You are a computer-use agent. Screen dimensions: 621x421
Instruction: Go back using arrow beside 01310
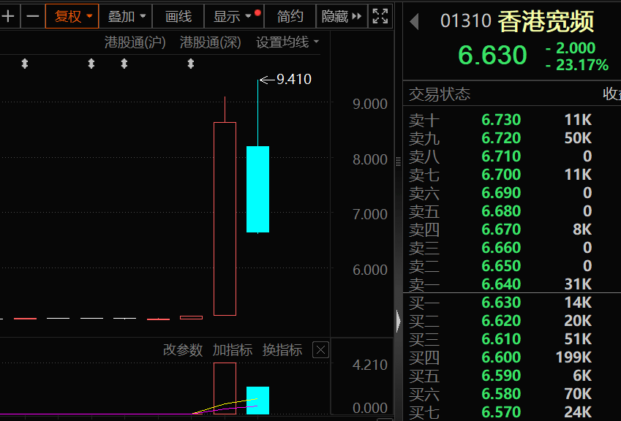(x=414, y=22)
